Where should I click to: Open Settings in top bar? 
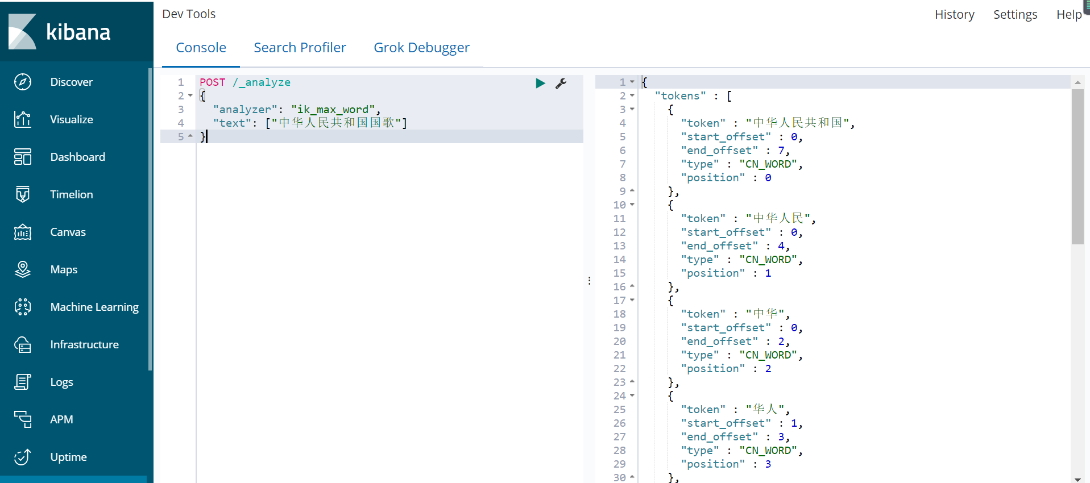click(x=1015, y=15)
